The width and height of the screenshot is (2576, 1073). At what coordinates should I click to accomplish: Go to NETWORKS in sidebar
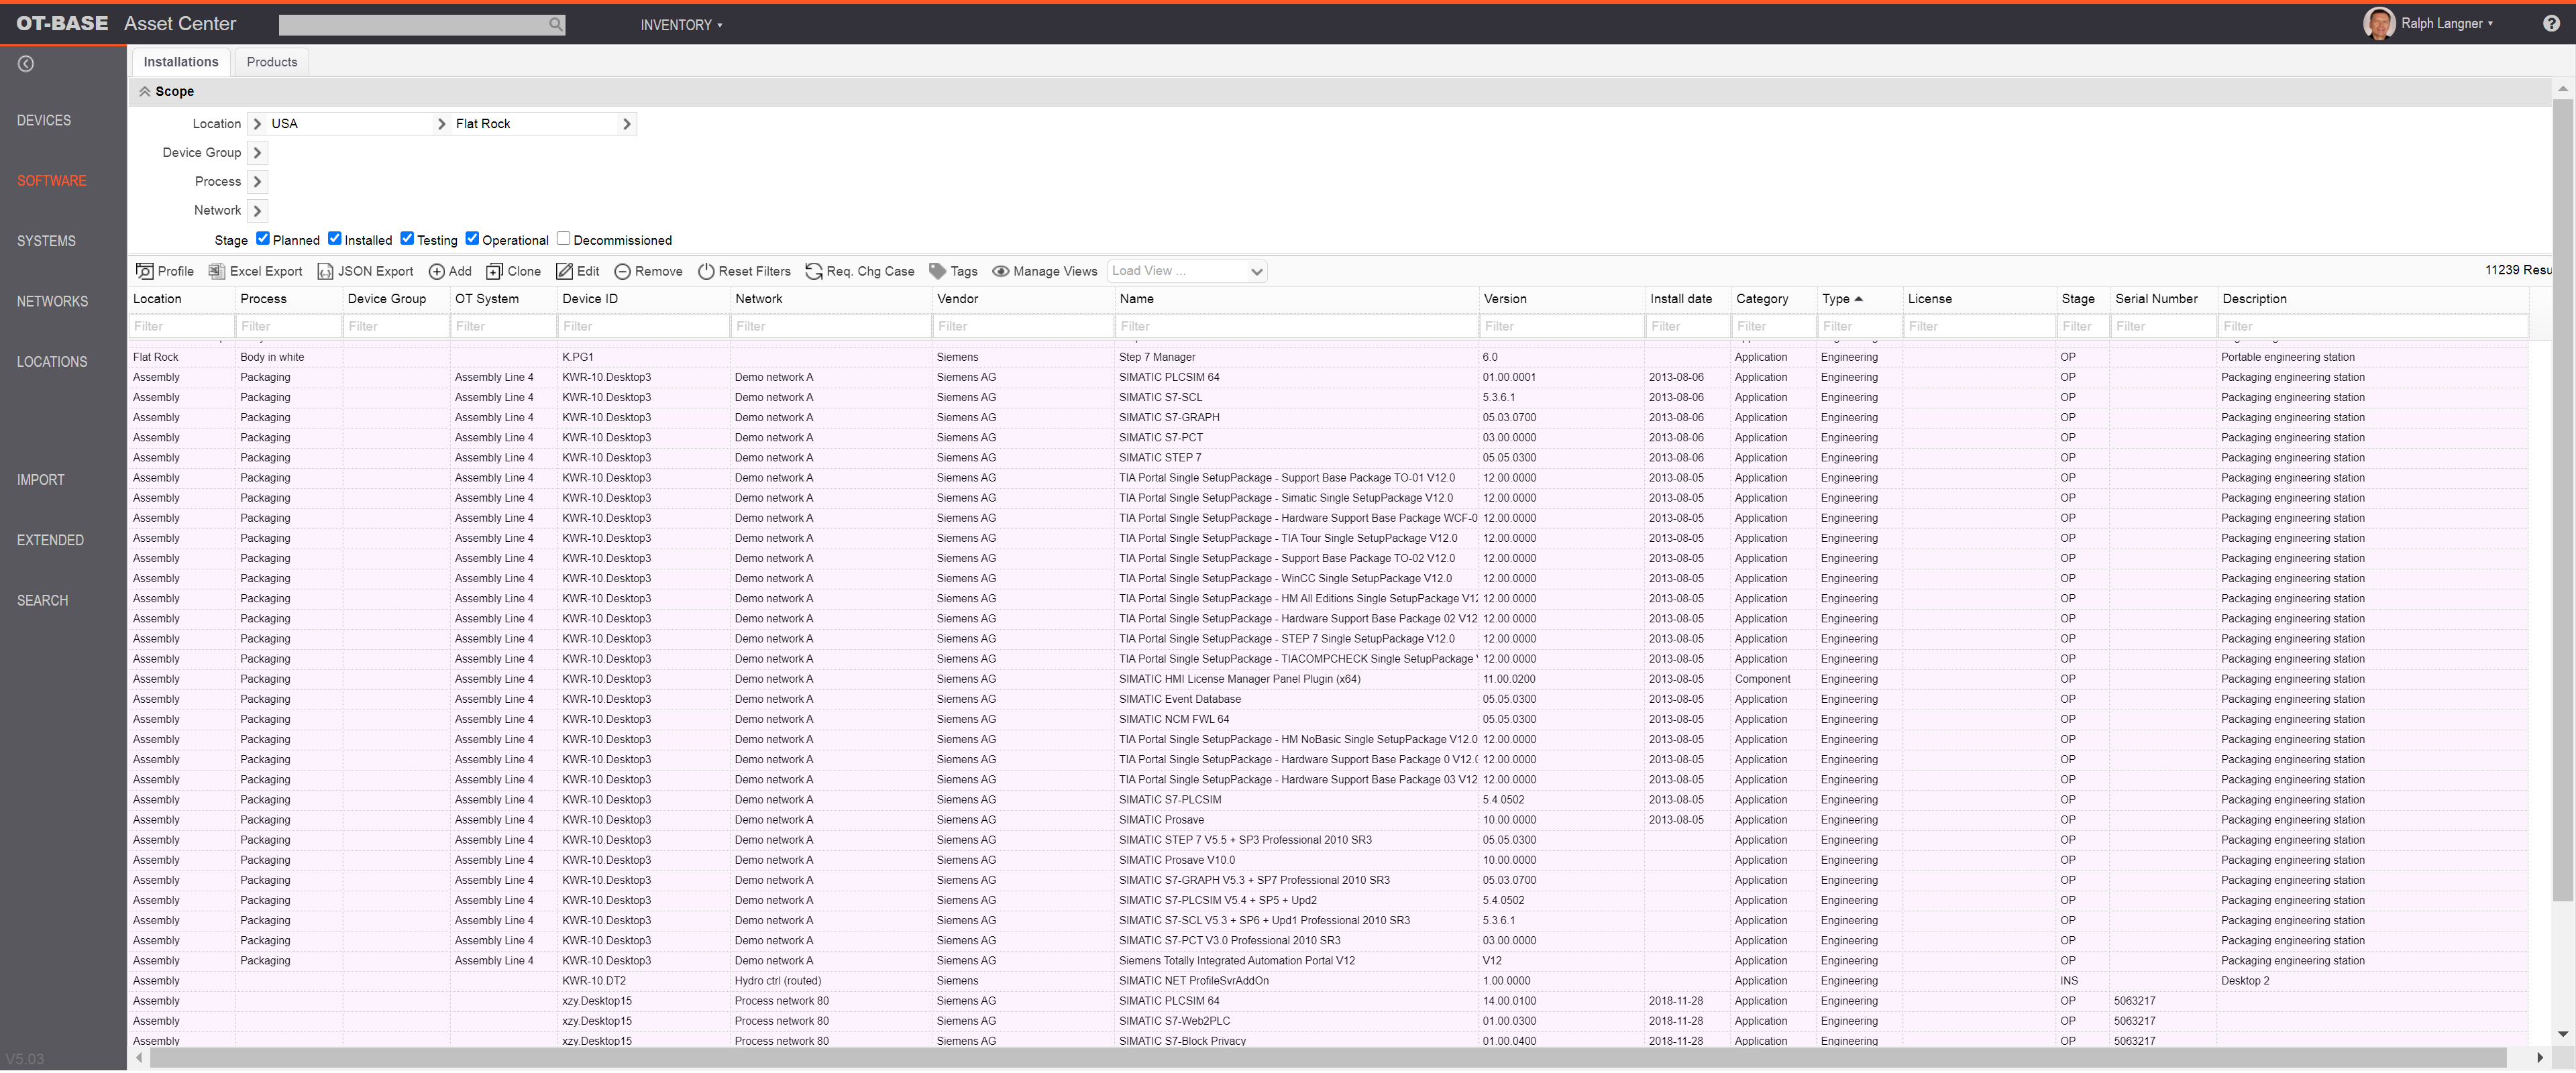pyautogui.click(x=52, y=301)
